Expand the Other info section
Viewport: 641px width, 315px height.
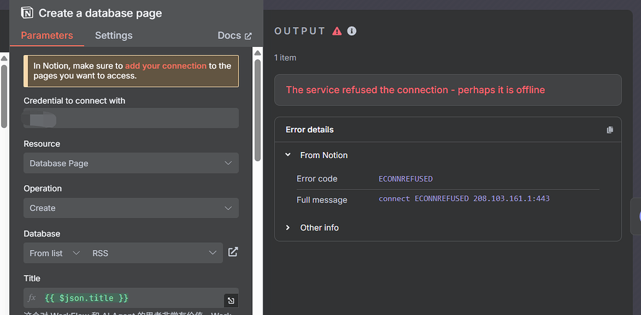[x=288, y=227]
